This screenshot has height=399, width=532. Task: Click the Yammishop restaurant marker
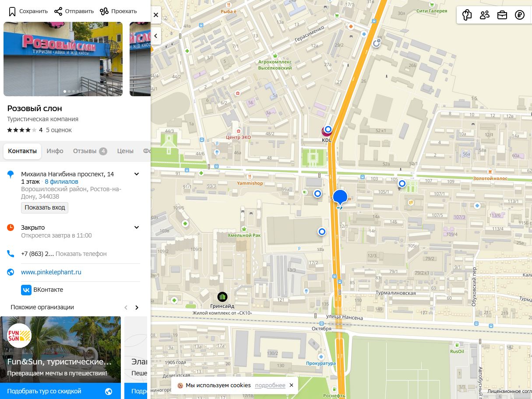click(x=249, y=177)
